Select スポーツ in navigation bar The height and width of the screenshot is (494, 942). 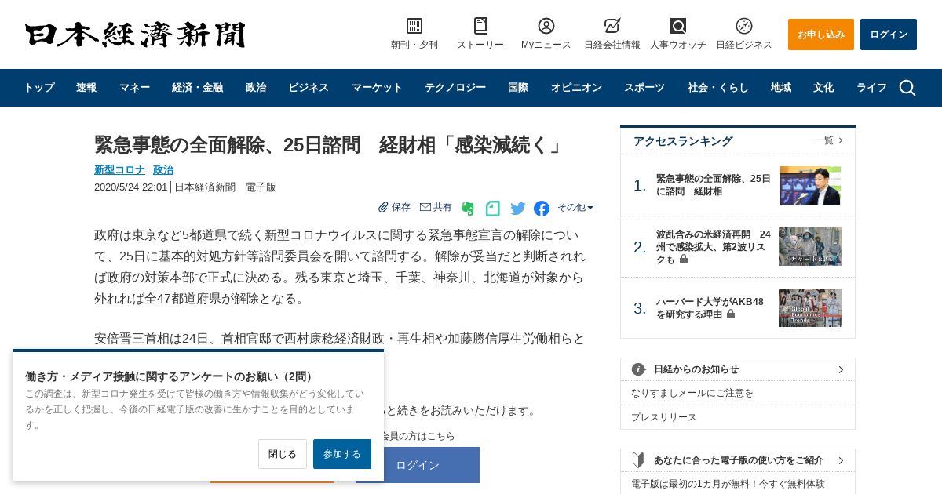point(644,88)
